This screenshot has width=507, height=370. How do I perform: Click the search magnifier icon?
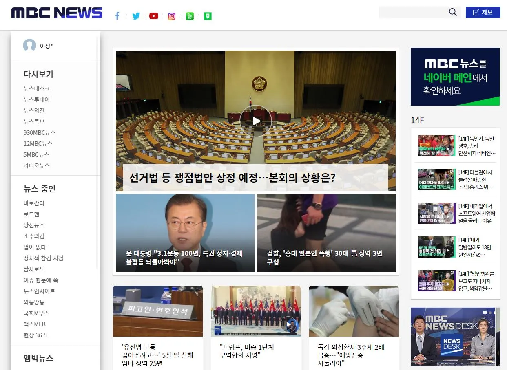[452, 12]
